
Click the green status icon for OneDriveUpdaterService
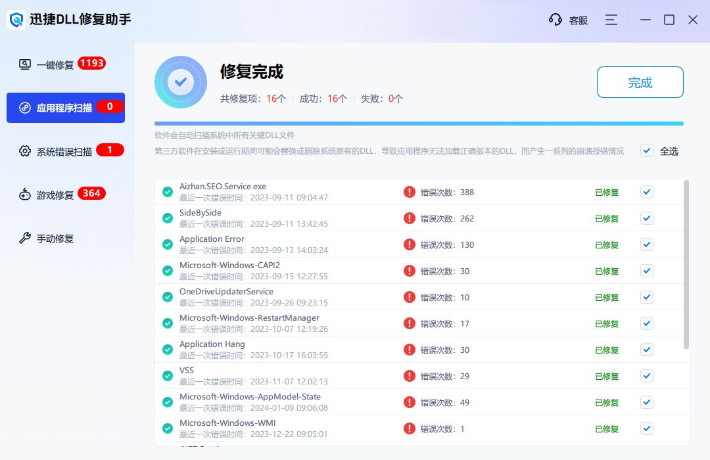point(168,297)
